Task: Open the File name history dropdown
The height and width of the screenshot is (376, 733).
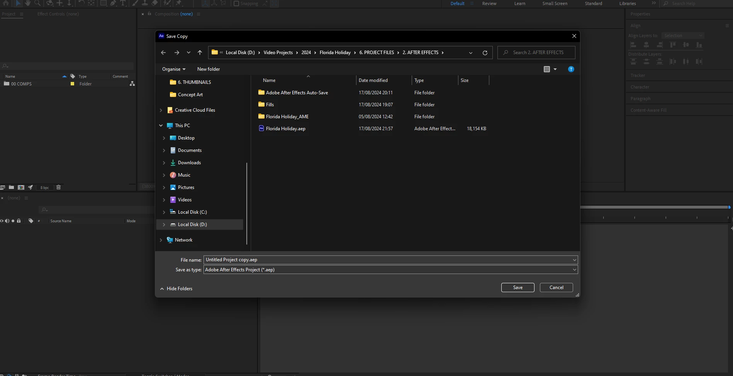Action: tap(574, 260)
